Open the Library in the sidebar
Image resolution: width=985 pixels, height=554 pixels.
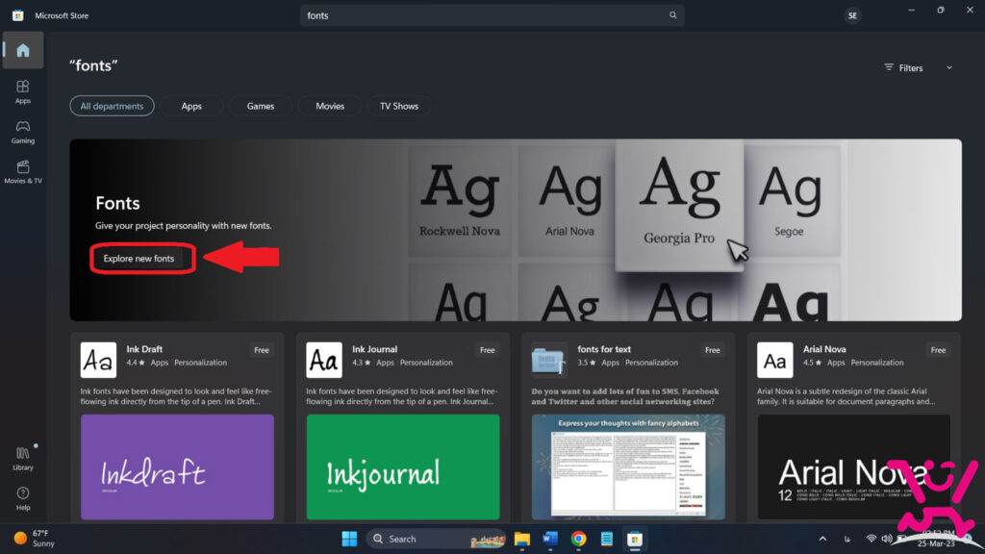point(23,459)
